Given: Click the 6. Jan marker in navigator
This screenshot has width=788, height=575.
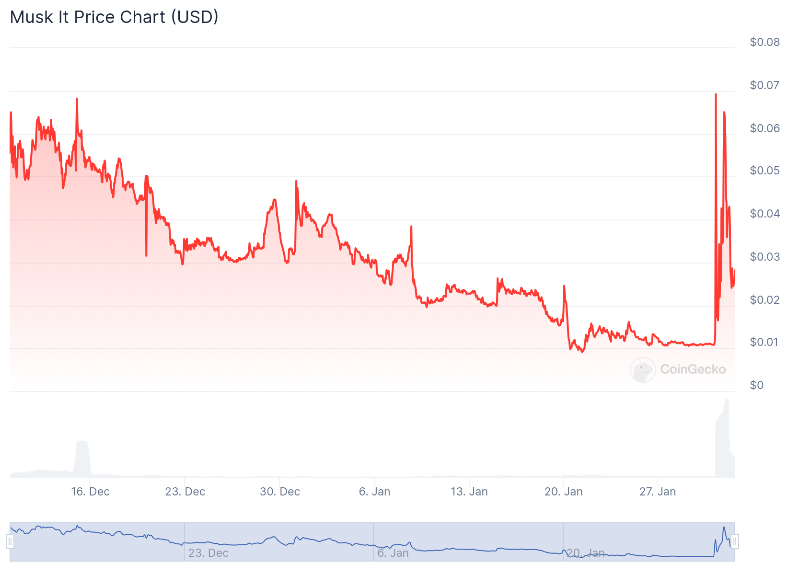Looking at the screenshot, I should pos(393,553).
